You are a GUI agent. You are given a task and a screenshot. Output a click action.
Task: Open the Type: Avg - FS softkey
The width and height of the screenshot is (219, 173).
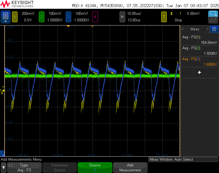coord(24,168)
